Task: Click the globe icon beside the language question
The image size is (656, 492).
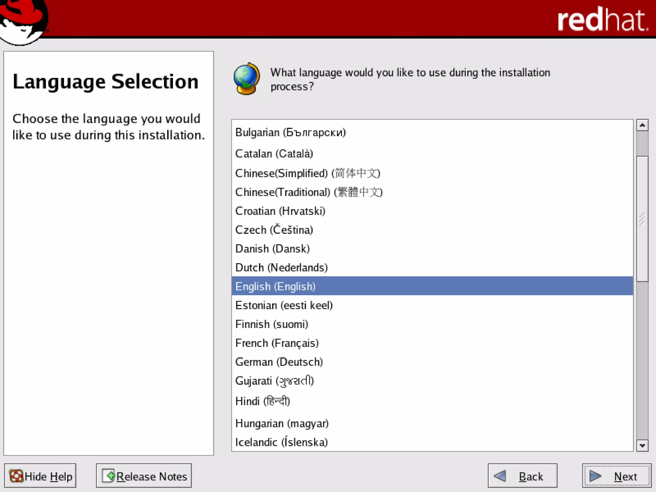Action: point(246,79)
